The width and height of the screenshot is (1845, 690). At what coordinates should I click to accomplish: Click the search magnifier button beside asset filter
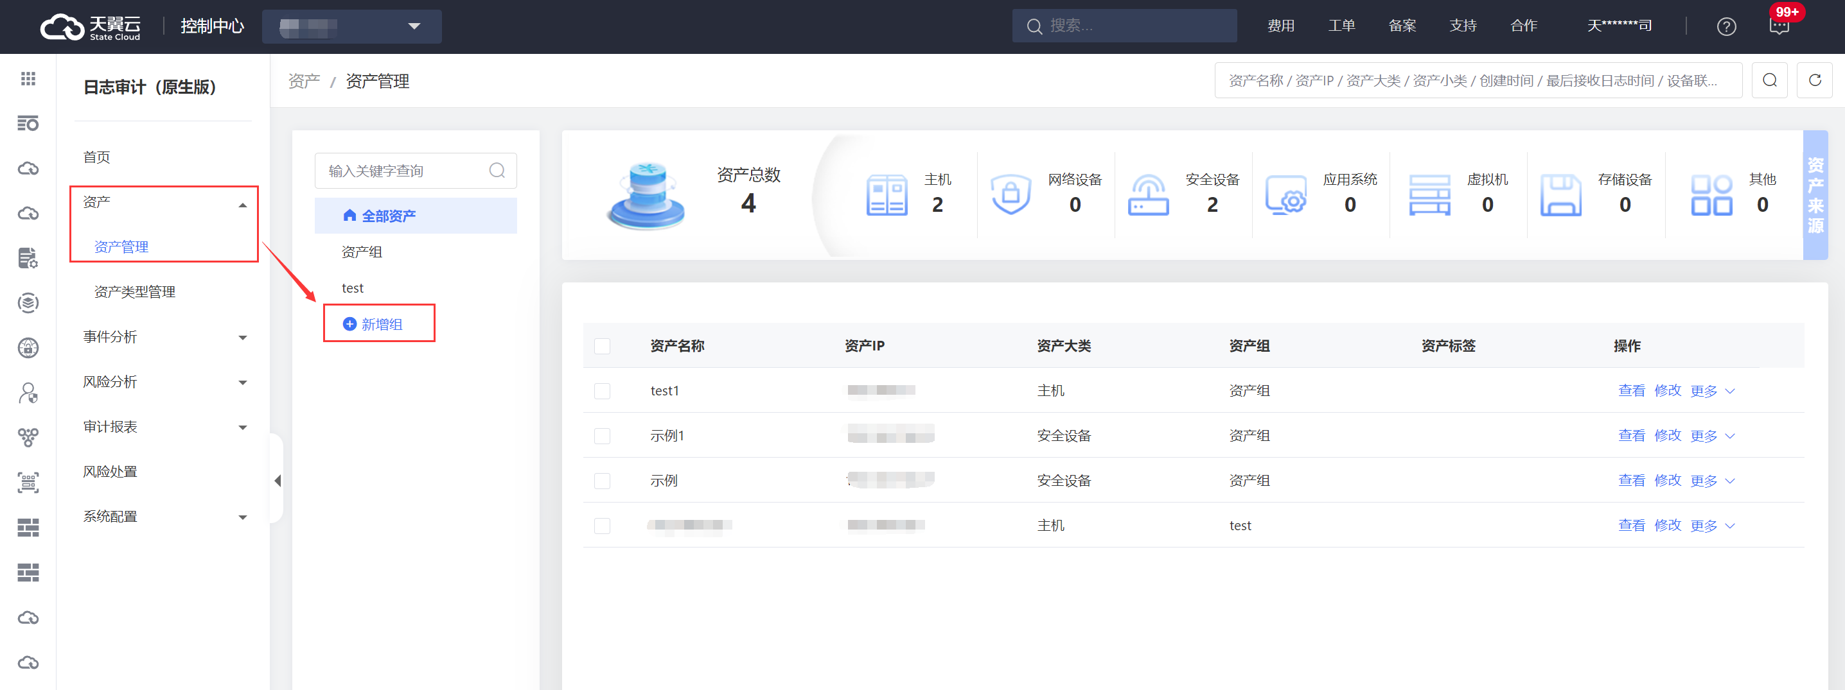[1769, 80]
